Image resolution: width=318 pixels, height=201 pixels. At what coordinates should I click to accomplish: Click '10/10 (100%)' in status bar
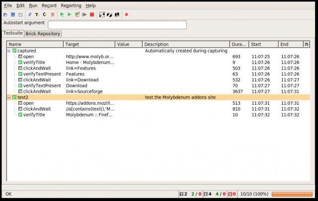pyautogui.click(x=254, y=194)
